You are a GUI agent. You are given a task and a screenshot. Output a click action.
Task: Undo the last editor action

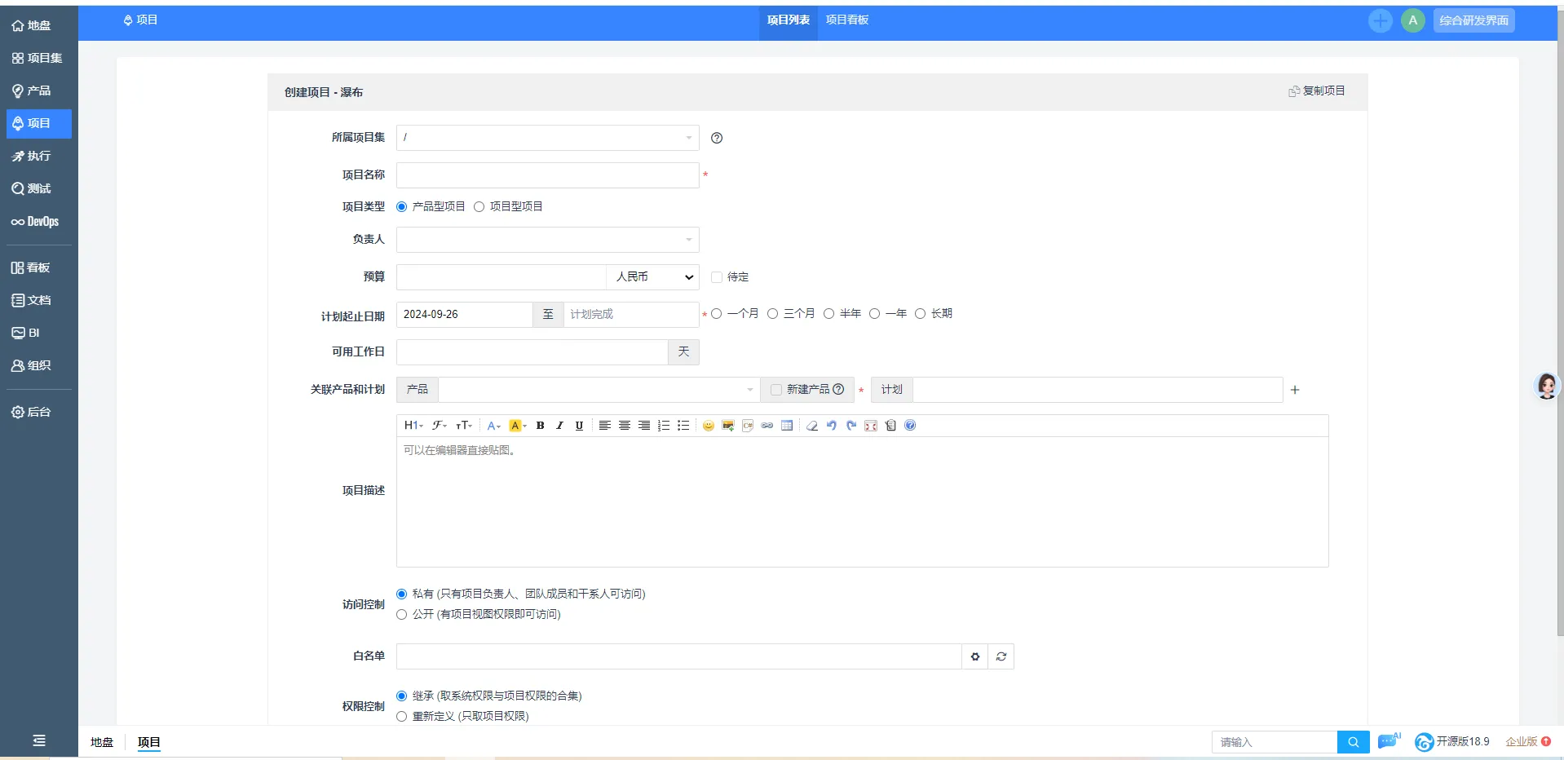point(832,426)
